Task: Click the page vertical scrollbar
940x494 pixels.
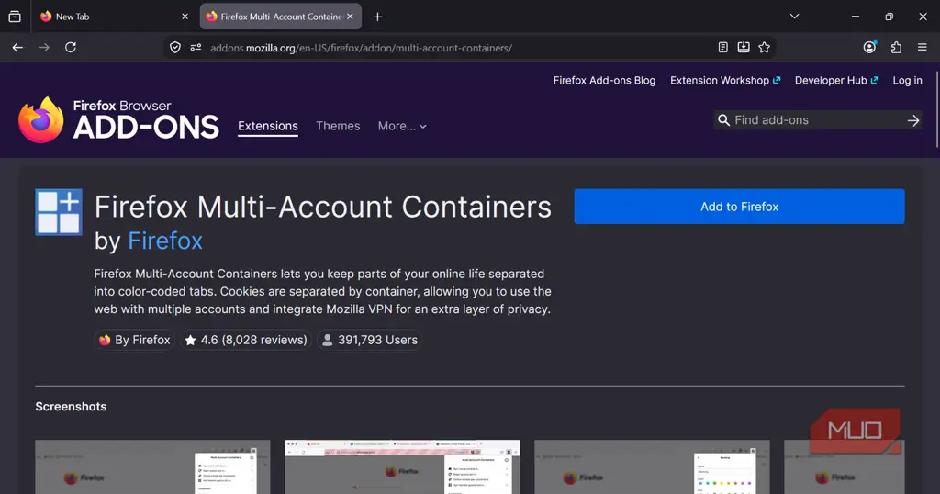Action: (x=936, y=111)
